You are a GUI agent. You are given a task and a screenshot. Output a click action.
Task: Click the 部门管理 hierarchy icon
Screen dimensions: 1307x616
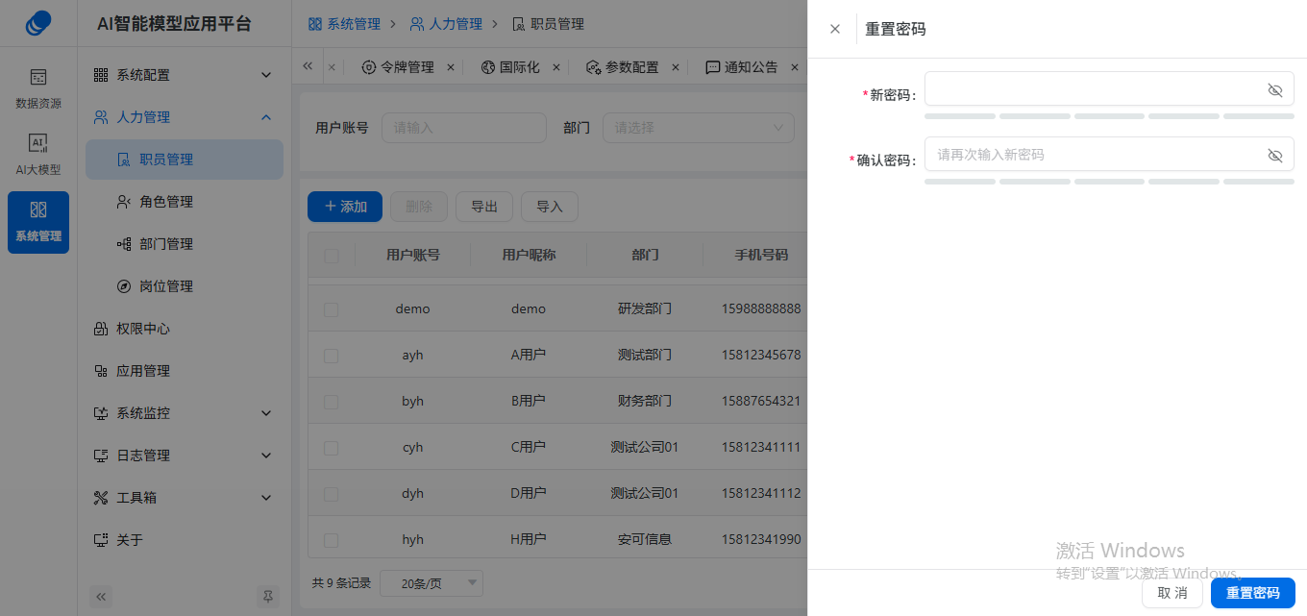123,244
